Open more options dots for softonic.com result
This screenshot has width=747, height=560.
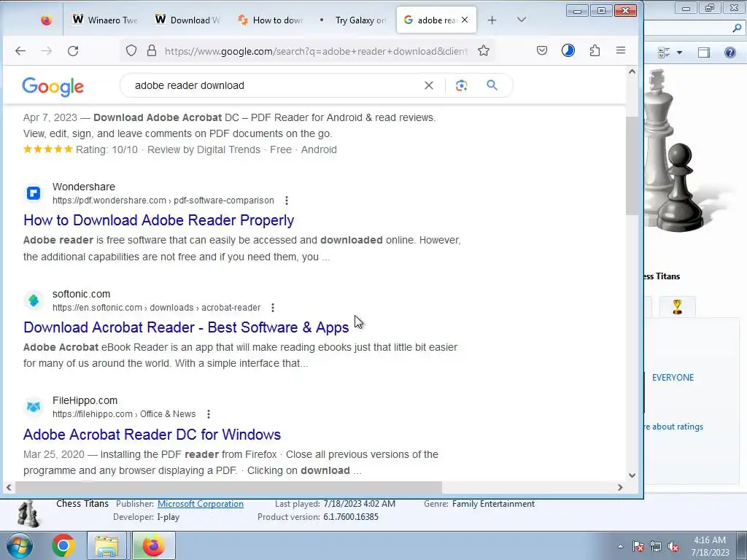click(x=273, y=308)
